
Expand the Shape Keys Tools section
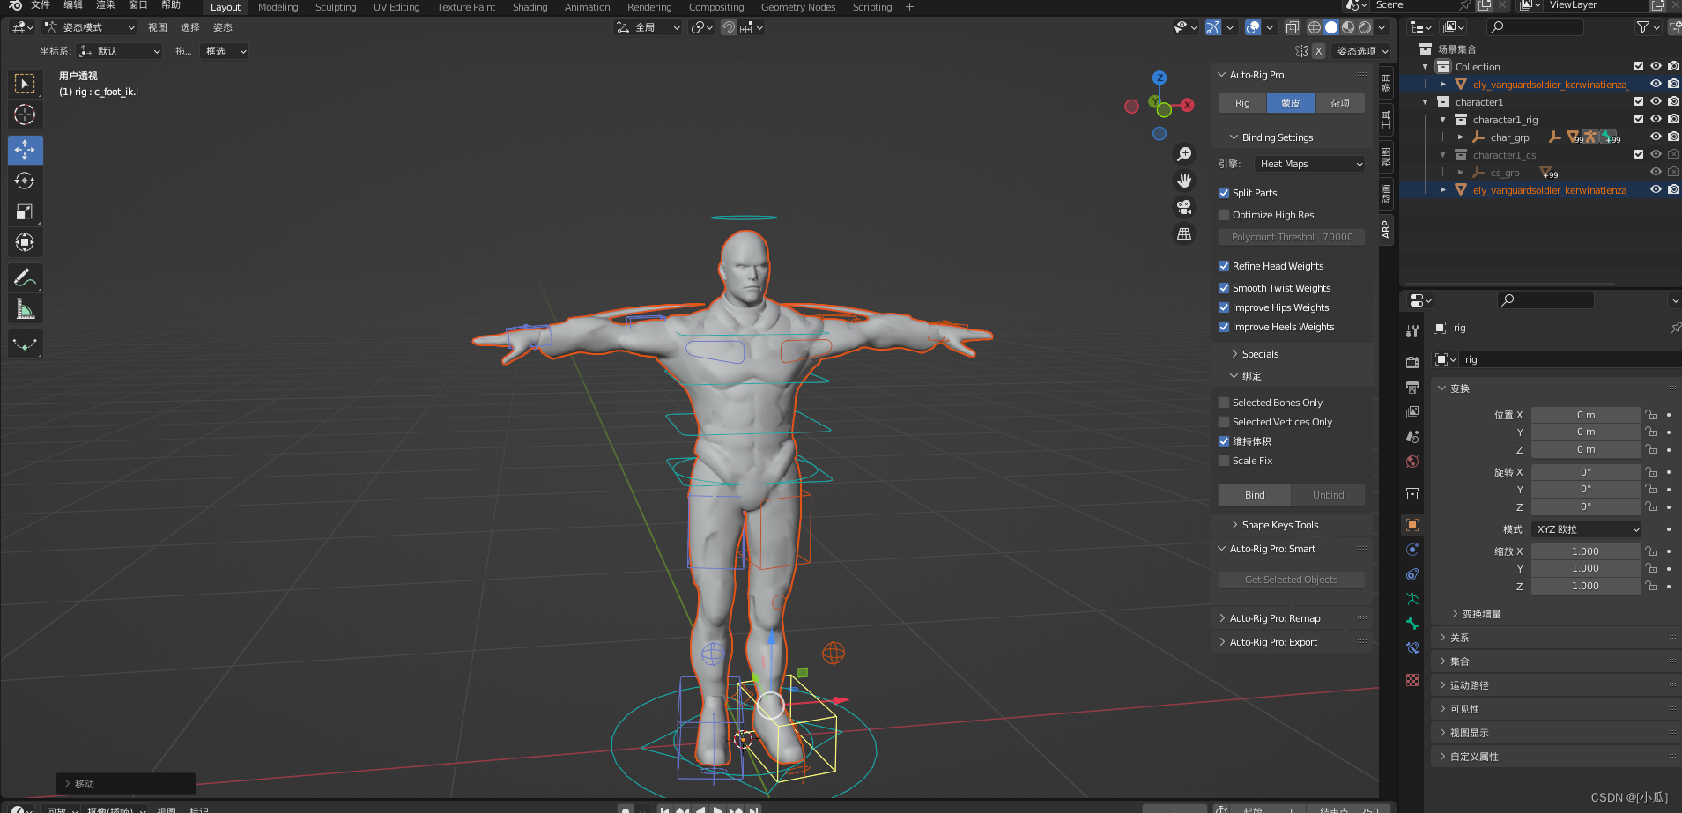tap(1279, 525)
